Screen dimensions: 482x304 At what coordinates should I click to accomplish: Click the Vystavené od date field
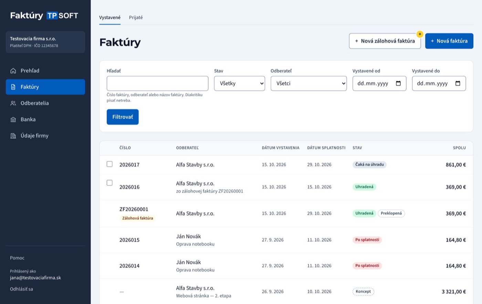click(379, 84)
